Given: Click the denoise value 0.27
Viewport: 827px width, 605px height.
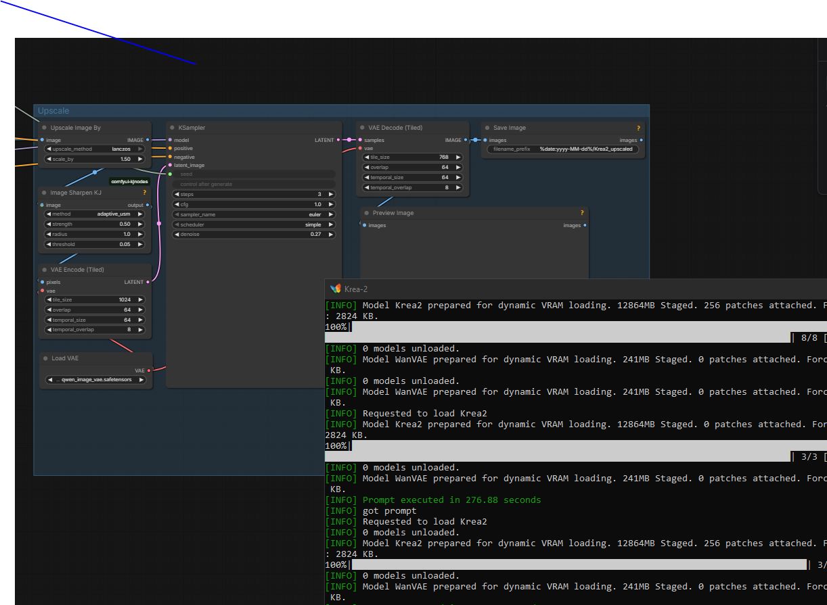Looking at the screenshot, I should [x=316, y=234].
